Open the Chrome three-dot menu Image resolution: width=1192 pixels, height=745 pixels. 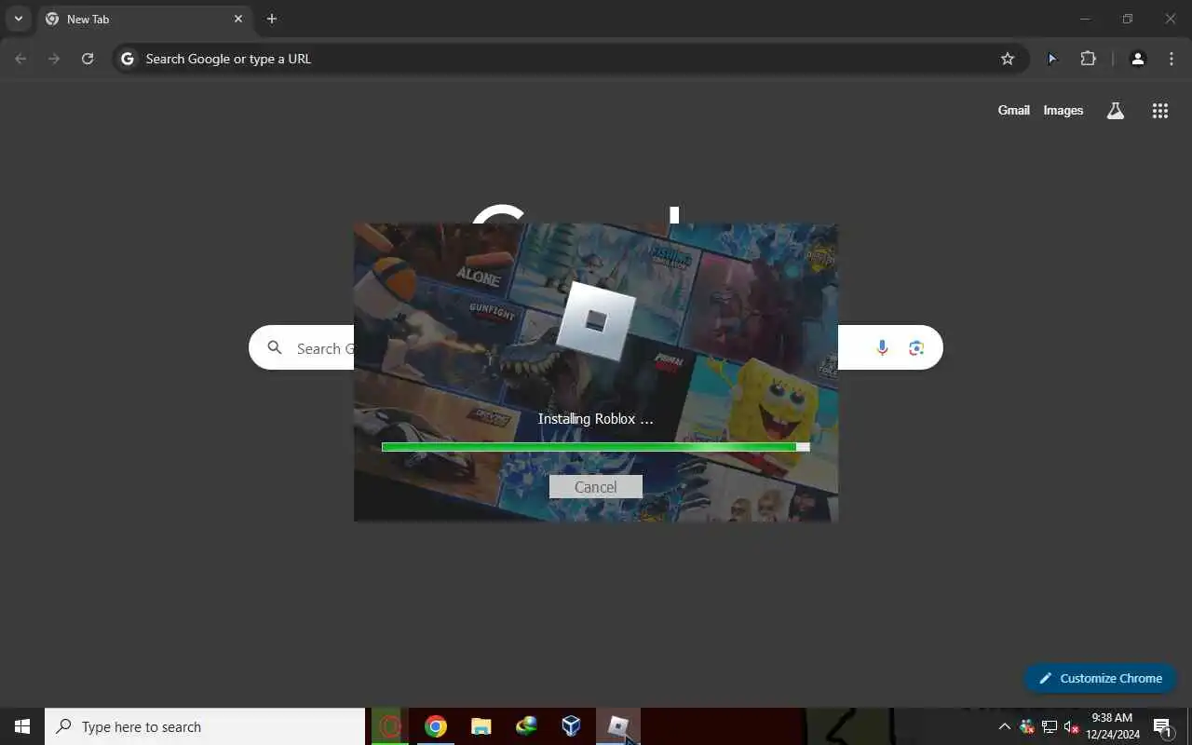(x=1172, y=59)
